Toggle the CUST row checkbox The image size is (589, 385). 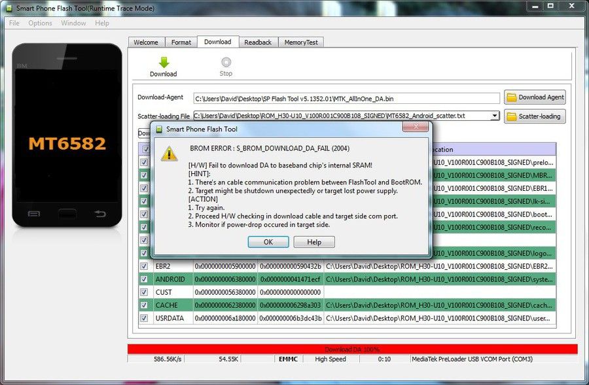point(144,292)
